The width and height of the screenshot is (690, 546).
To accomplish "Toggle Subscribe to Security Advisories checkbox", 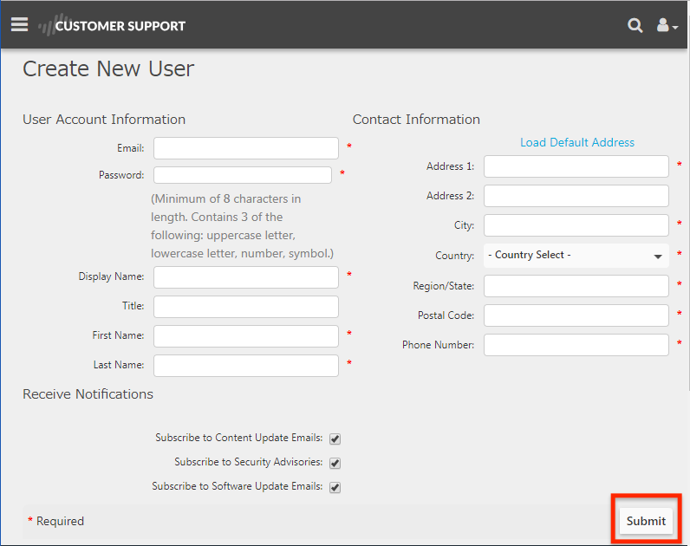I will click(335, 463).
